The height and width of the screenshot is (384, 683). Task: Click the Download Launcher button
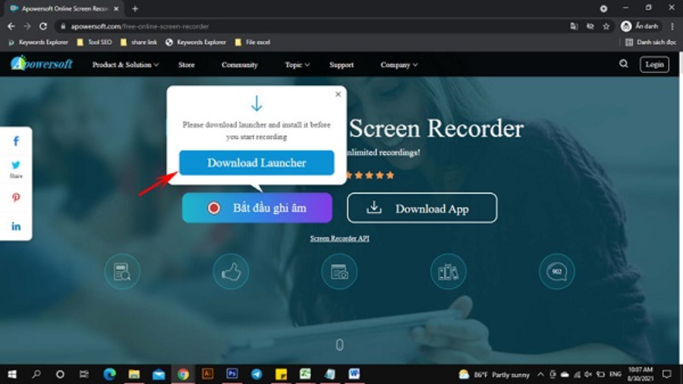point(257,163)
